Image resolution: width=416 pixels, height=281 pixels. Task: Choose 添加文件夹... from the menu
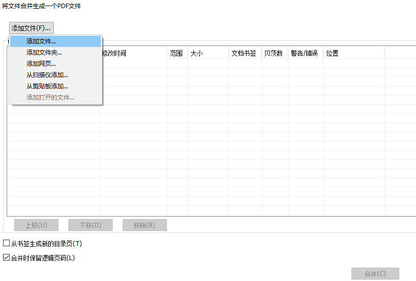coord(55,53)
